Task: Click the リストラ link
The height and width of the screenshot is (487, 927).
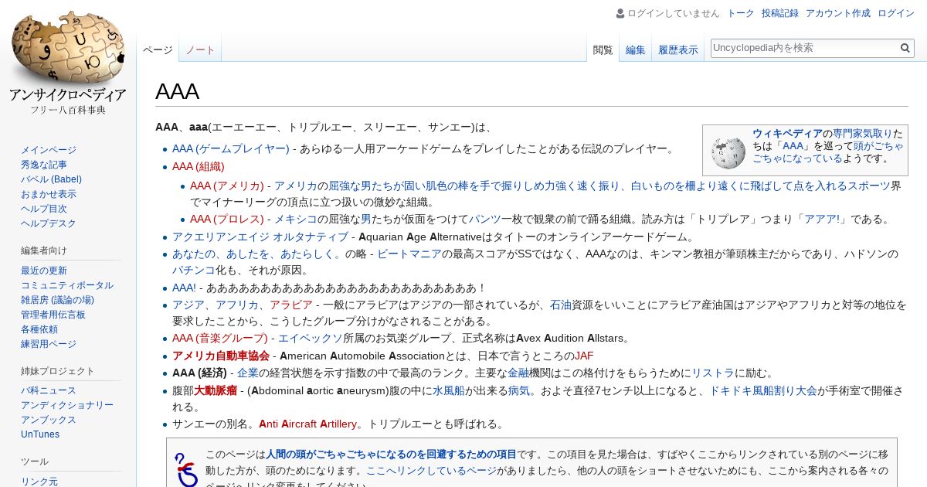Action: (x=712, y=373)
